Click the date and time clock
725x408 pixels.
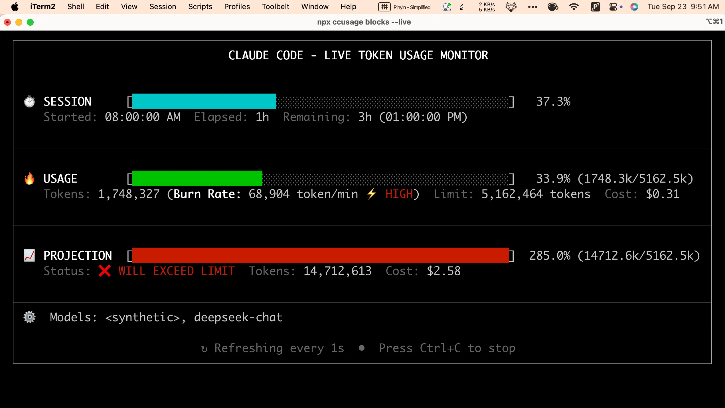(683, 7)
